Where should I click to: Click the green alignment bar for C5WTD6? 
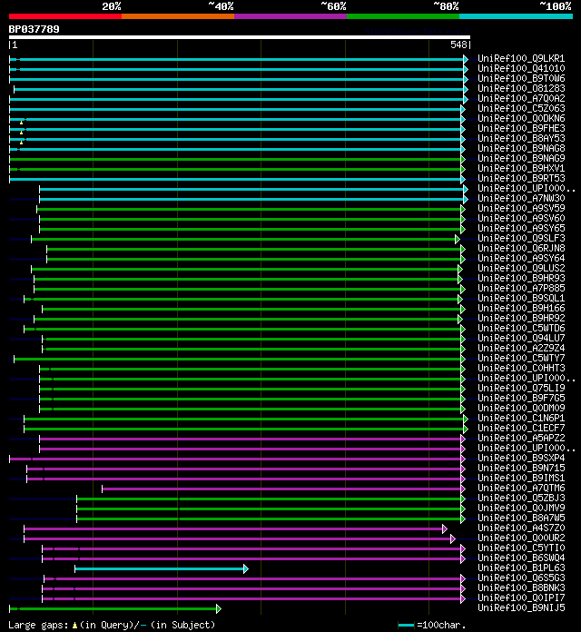coord(242,330)
